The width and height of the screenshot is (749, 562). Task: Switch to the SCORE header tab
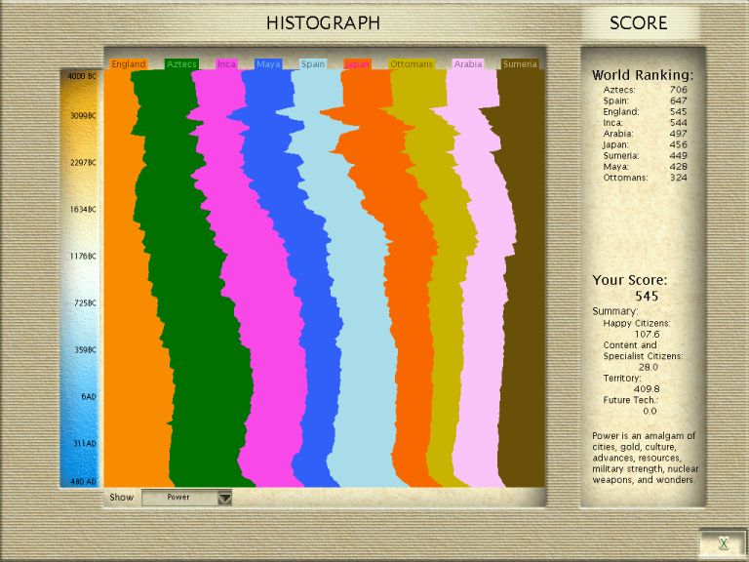tap(639, 23)
